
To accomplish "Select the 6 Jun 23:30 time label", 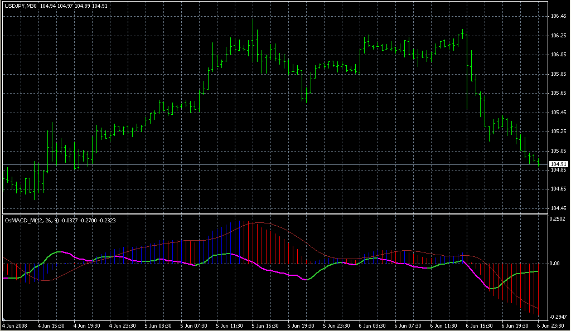I will click(x=549, y=324).
